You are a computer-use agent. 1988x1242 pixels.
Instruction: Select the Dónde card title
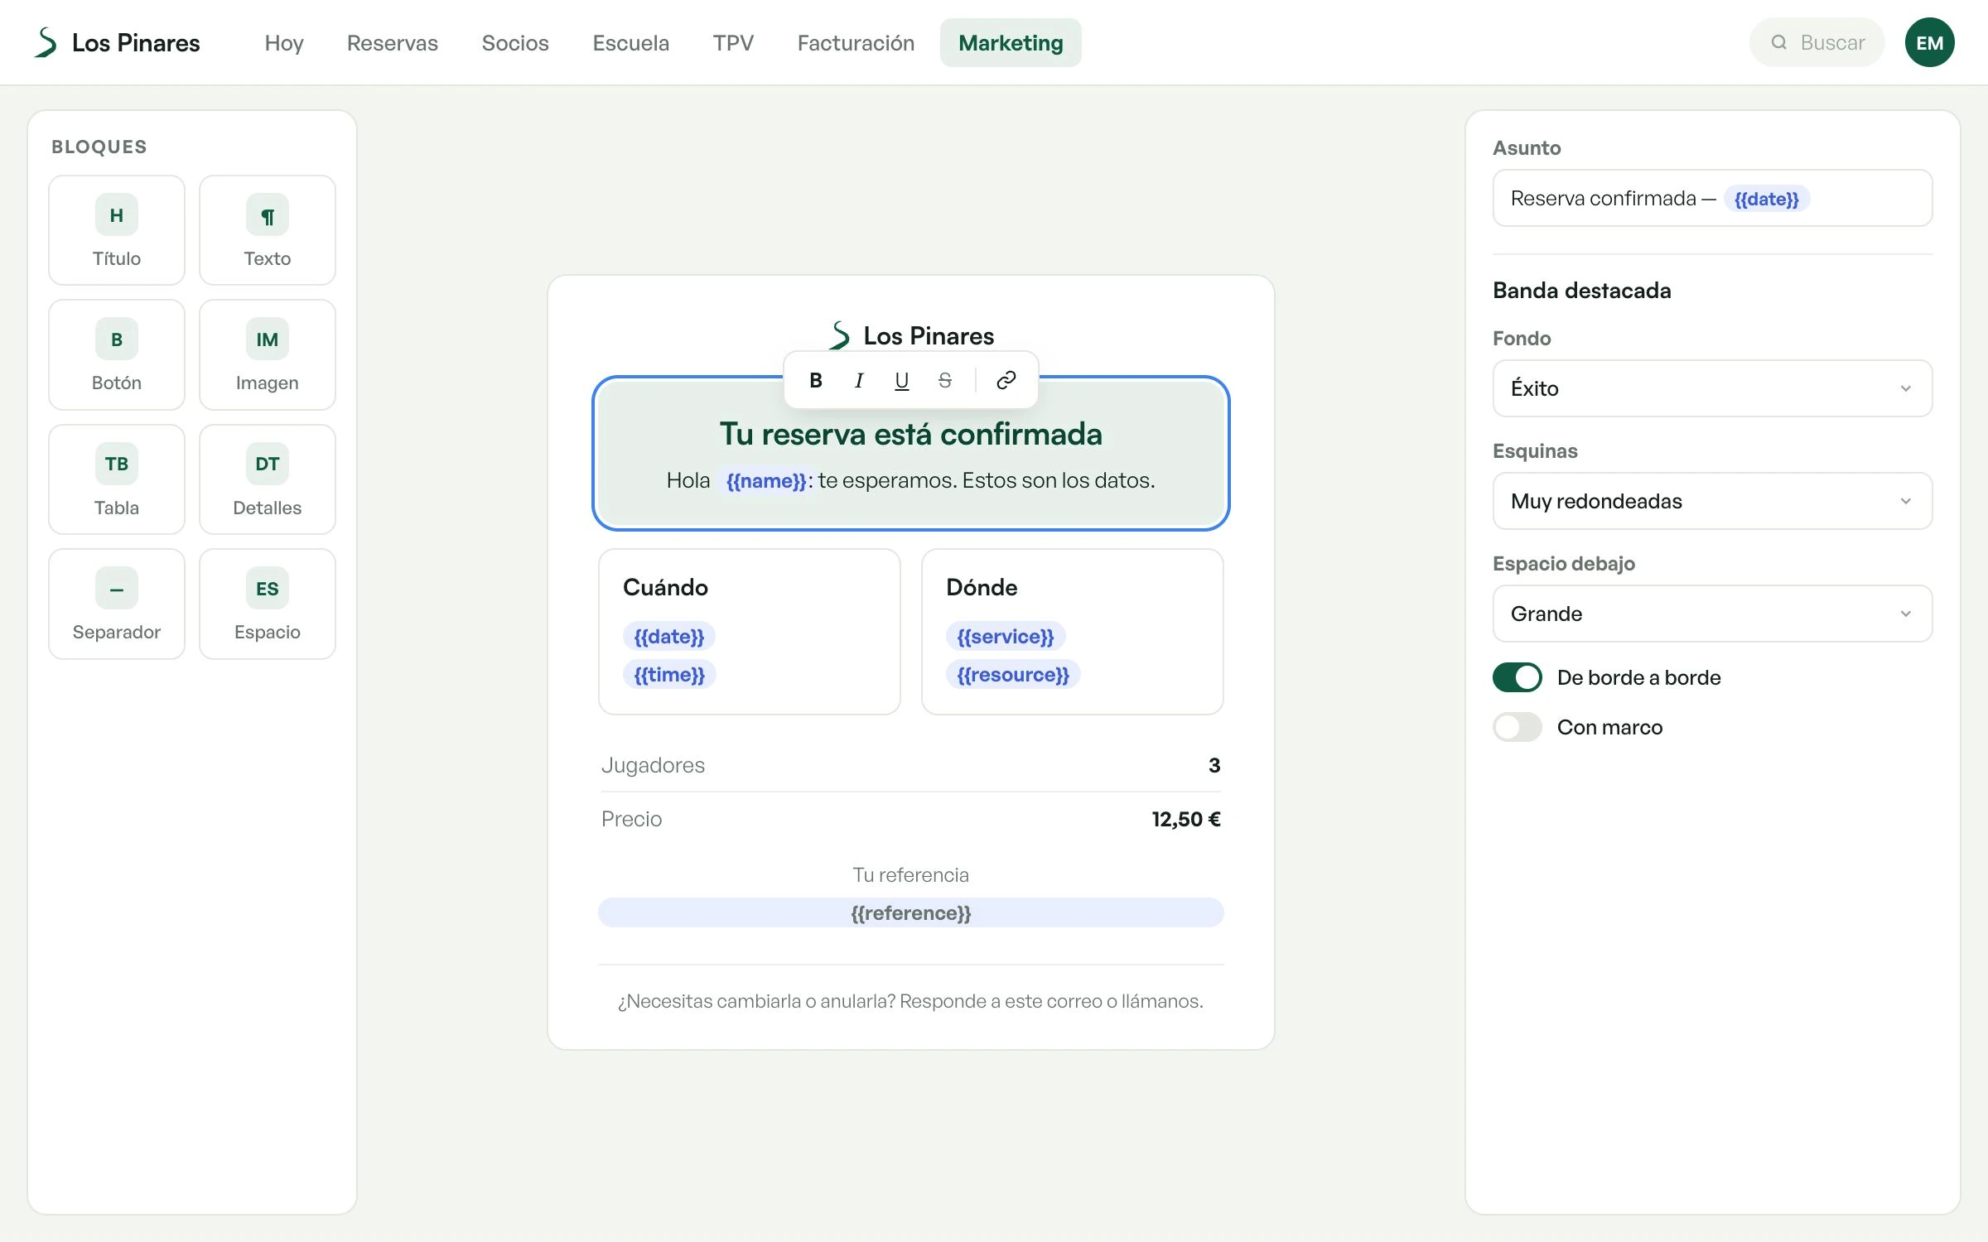click(982, 587)
